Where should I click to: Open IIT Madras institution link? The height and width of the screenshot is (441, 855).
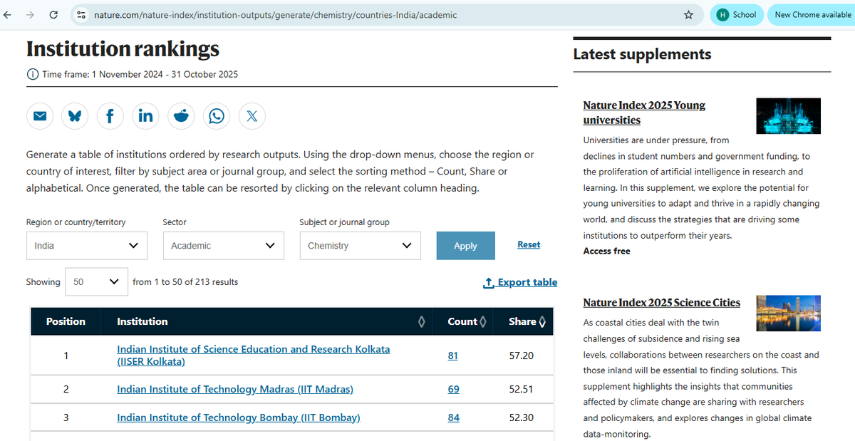click(235, 389)
